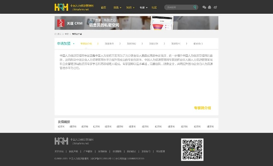Expand the 专家 dropdown menu
This screenshot has height=166, width=273.
[144, 7]
